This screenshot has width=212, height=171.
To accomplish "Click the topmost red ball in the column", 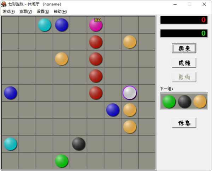I will [95, 42].
